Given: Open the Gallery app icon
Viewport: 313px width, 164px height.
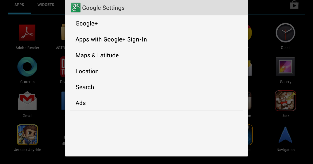Looking at the screenshot, I should [x=285, y=67].
